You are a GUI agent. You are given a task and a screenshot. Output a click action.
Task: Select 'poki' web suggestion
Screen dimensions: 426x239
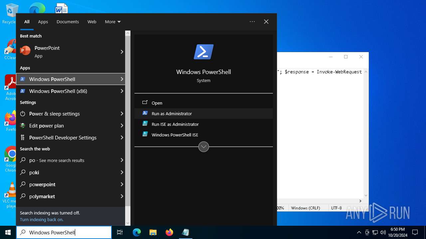pyautogui.click(x=71, y=172)
